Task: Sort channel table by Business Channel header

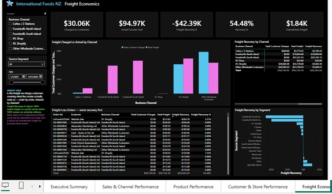Action: [244, 46]
